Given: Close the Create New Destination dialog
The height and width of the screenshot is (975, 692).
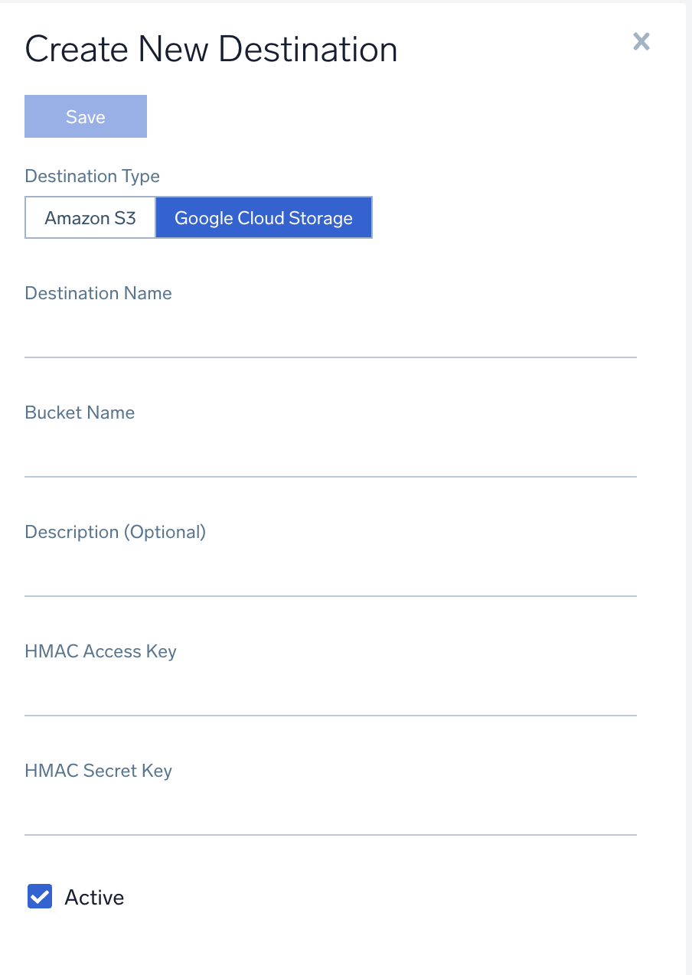Looking at the screenshot, I should coord(641,42).
